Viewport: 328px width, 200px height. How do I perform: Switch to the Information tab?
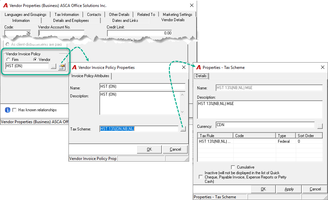(21, 21)
